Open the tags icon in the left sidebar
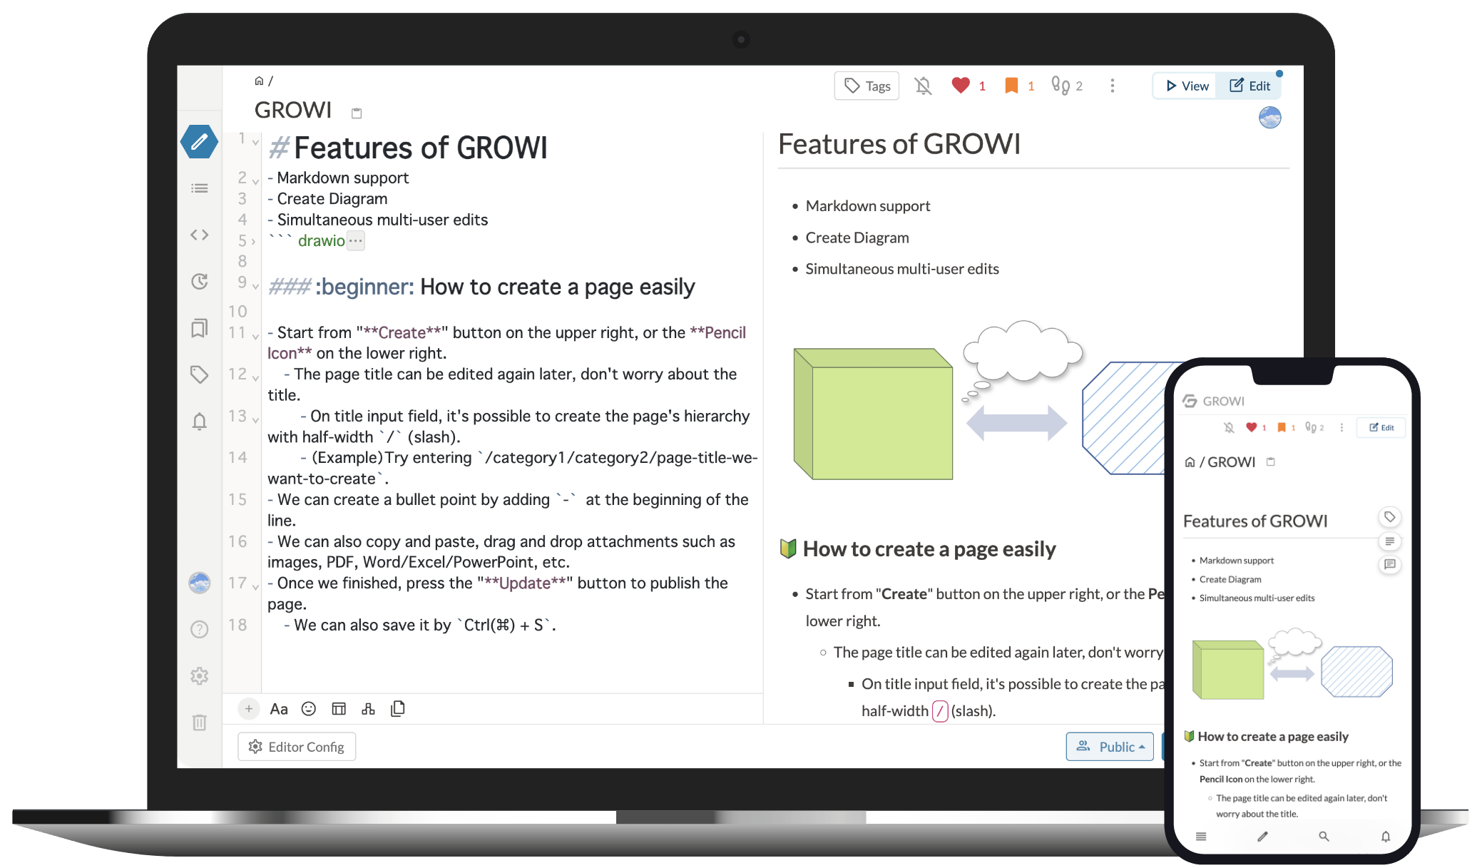 click(x=200, y=374)
